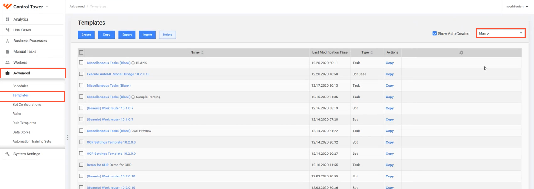534x189 pixels.
Task: Click the WorkFusion Control Tower logo icon
Action: click(8, 6)
